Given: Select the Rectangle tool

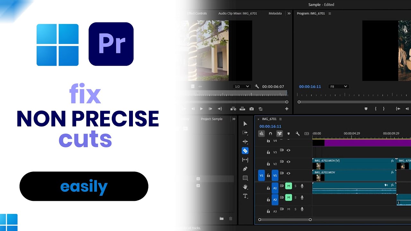Looking at the screenshot, I should [245, 178].
